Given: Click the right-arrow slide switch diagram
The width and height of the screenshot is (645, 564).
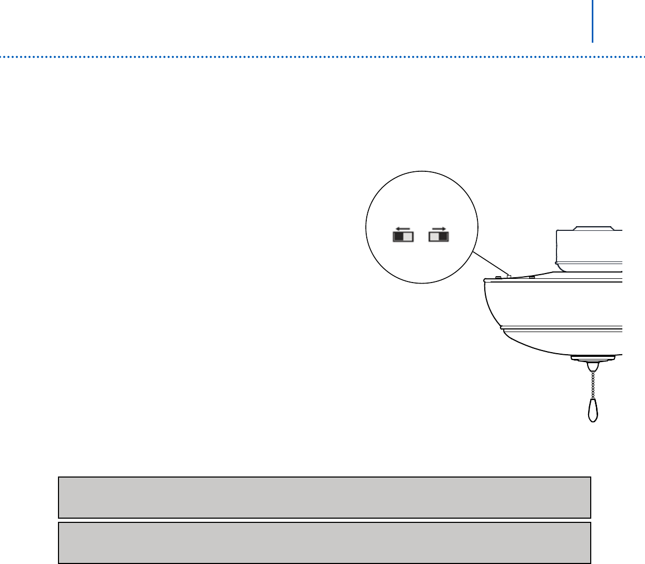Looking at the screenshot, I should 438,234.
